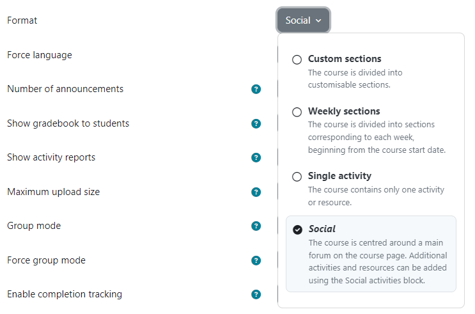
Task: Pick Weekly sections format title
Action: point(344,111)
